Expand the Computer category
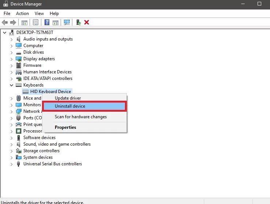This screenshot has width=270, height=204. pos(12,46)
